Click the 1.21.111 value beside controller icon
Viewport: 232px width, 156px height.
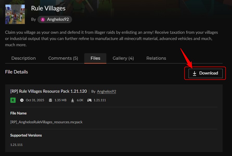click(x=100, y=100)
